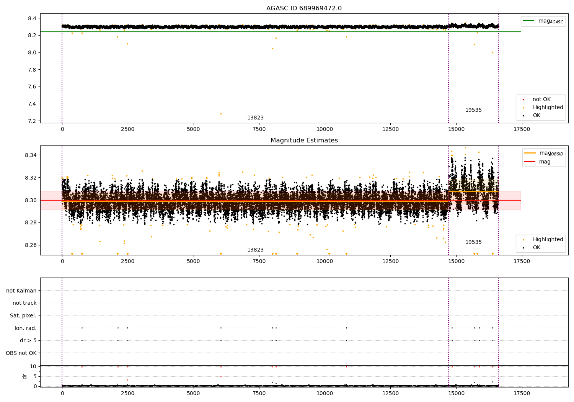574x402 pixels.
Task: Click the 'AGASC ID 689969472.0' title
Action: pos(304,8)
